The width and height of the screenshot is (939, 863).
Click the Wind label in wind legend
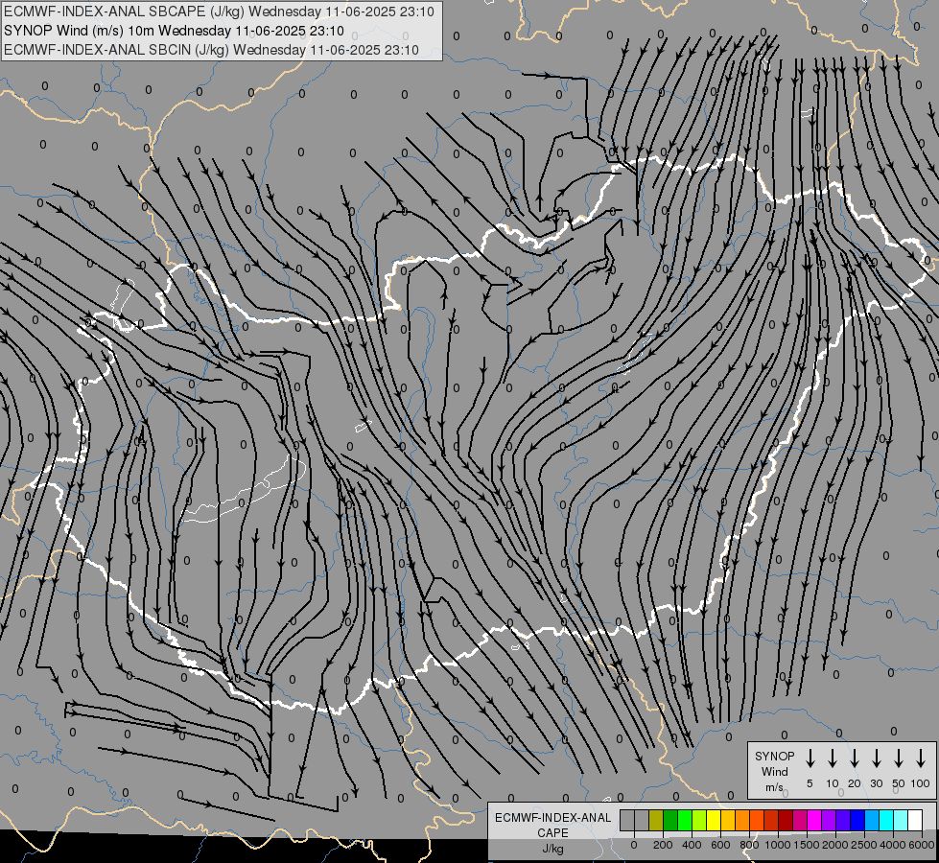click(774, 771)
